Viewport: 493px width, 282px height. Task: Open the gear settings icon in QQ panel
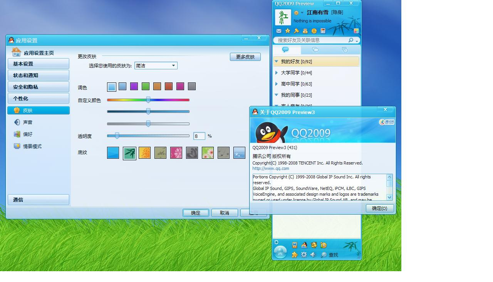coord(304,255)
